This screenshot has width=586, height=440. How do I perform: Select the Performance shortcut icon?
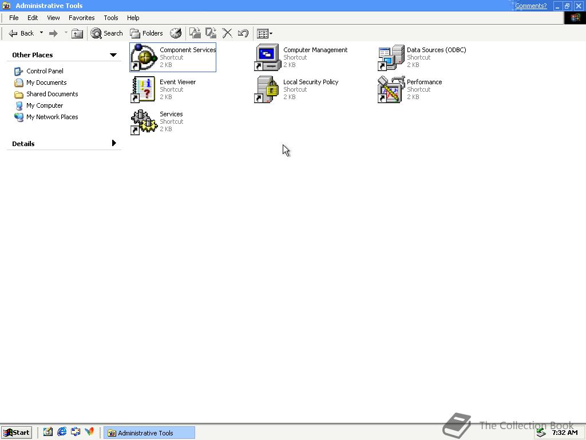point(391,89)
